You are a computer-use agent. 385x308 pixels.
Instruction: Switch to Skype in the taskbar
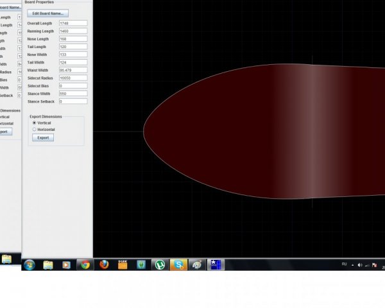pyautogui.click(x=178, y=265)
